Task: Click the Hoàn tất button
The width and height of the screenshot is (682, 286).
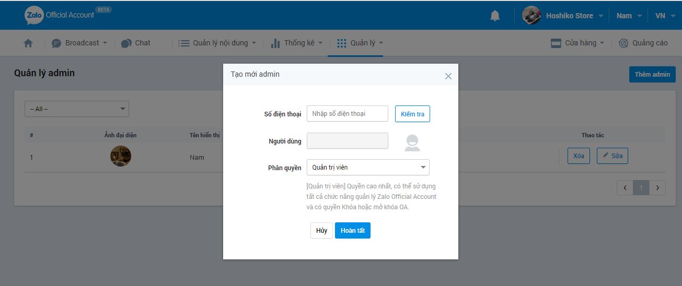Action: pos(353,230)
